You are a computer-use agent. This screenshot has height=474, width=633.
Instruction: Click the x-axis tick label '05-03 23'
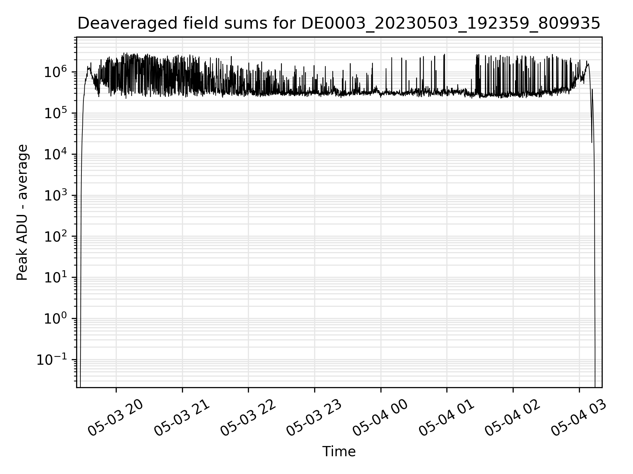pyautogui.click(x=314, y=418)
